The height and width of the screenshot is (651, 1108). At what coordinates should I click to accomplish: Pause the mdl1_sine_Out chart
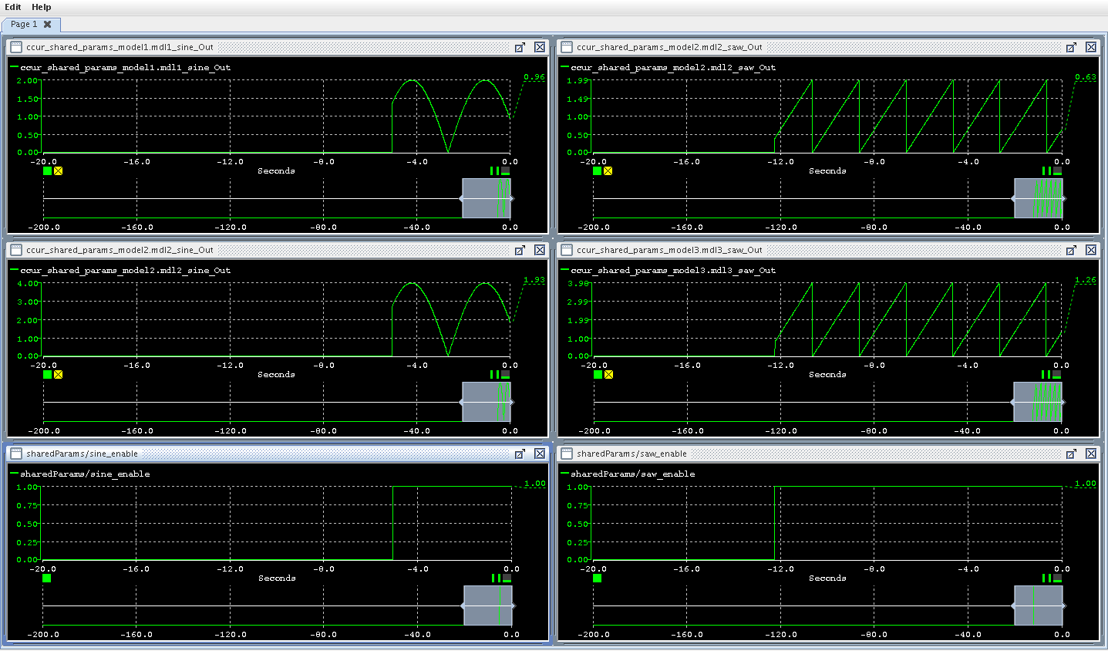[x=493, y=171]
